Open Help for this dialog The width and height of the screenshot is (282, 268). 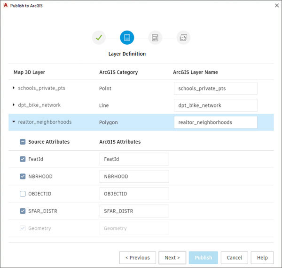coord(262,258)
